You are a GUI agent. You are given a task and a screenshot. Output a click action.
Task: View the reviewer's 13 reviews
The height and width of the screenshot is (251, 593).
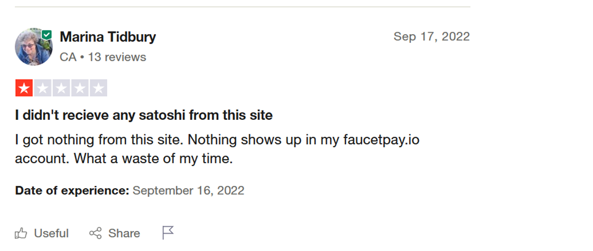coord(117,57)
